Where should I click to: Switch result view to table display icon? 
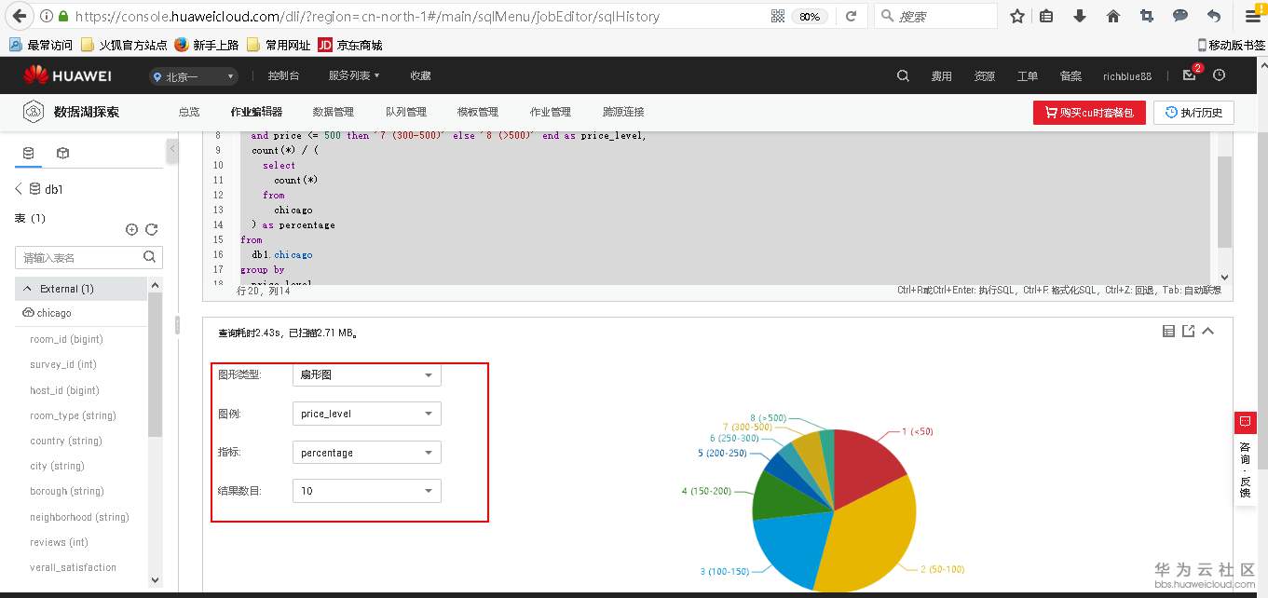click(1168, 331)
